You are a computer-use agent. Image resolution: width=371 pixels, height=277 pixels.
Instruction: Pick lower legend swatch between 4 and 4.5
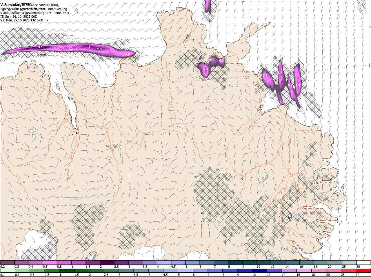click(x=156, y=271)
